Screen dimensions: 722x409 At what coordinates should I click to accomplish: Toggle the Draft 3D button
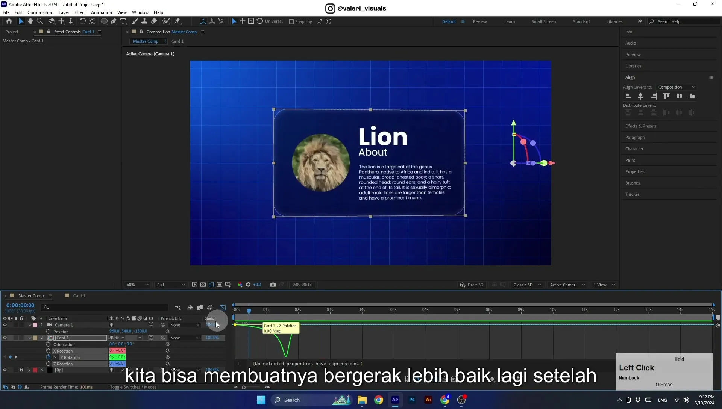tap(472, 285)
